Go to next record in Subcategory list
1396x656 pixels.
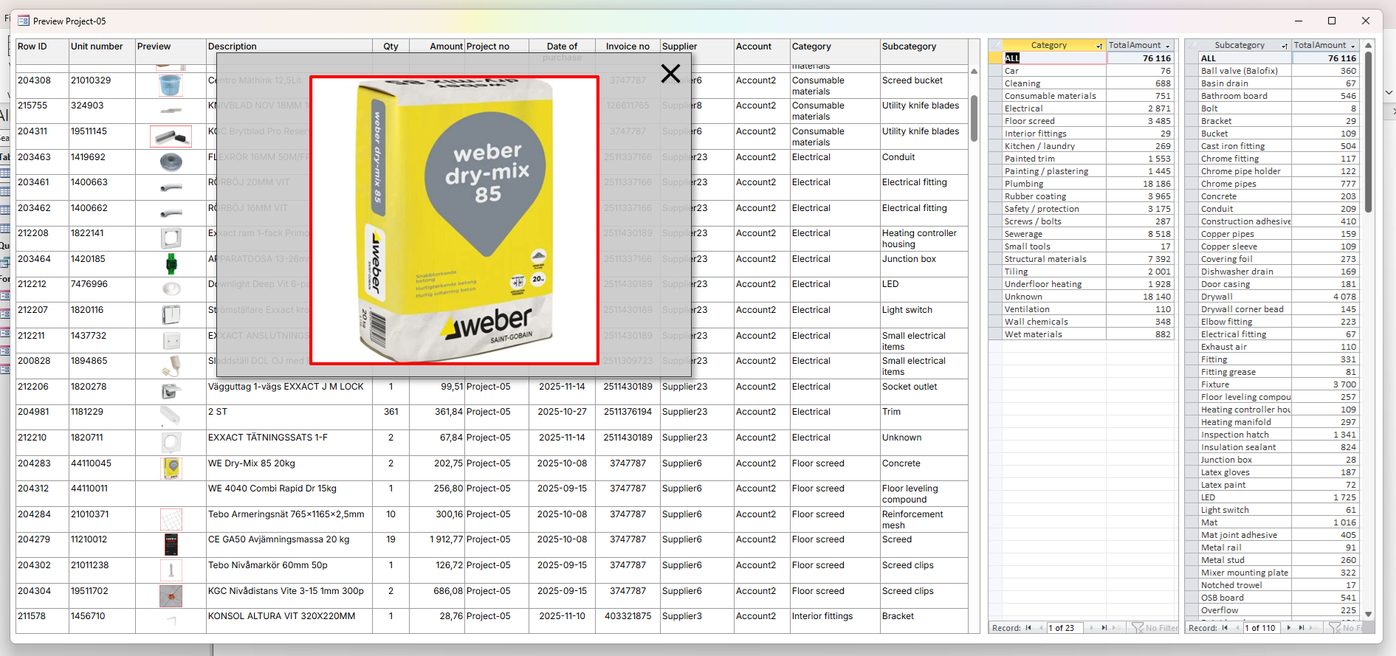click(1289, 628)
